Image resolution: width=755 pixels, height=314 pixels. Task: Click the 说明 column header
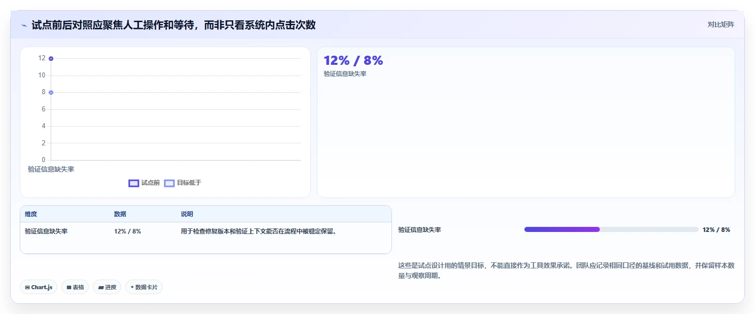pyautogui.click(x=187, y=214)
